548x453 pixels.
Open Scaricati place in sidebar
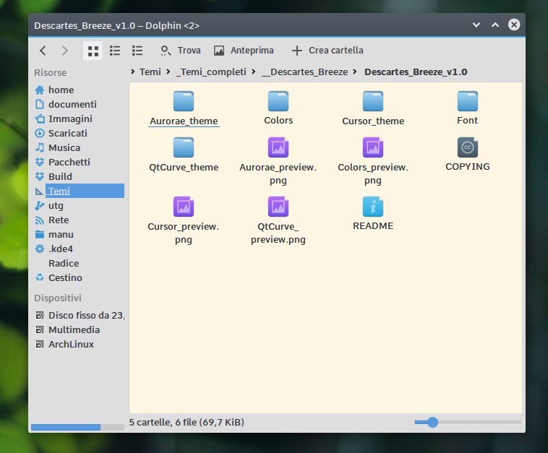(79, 133)
